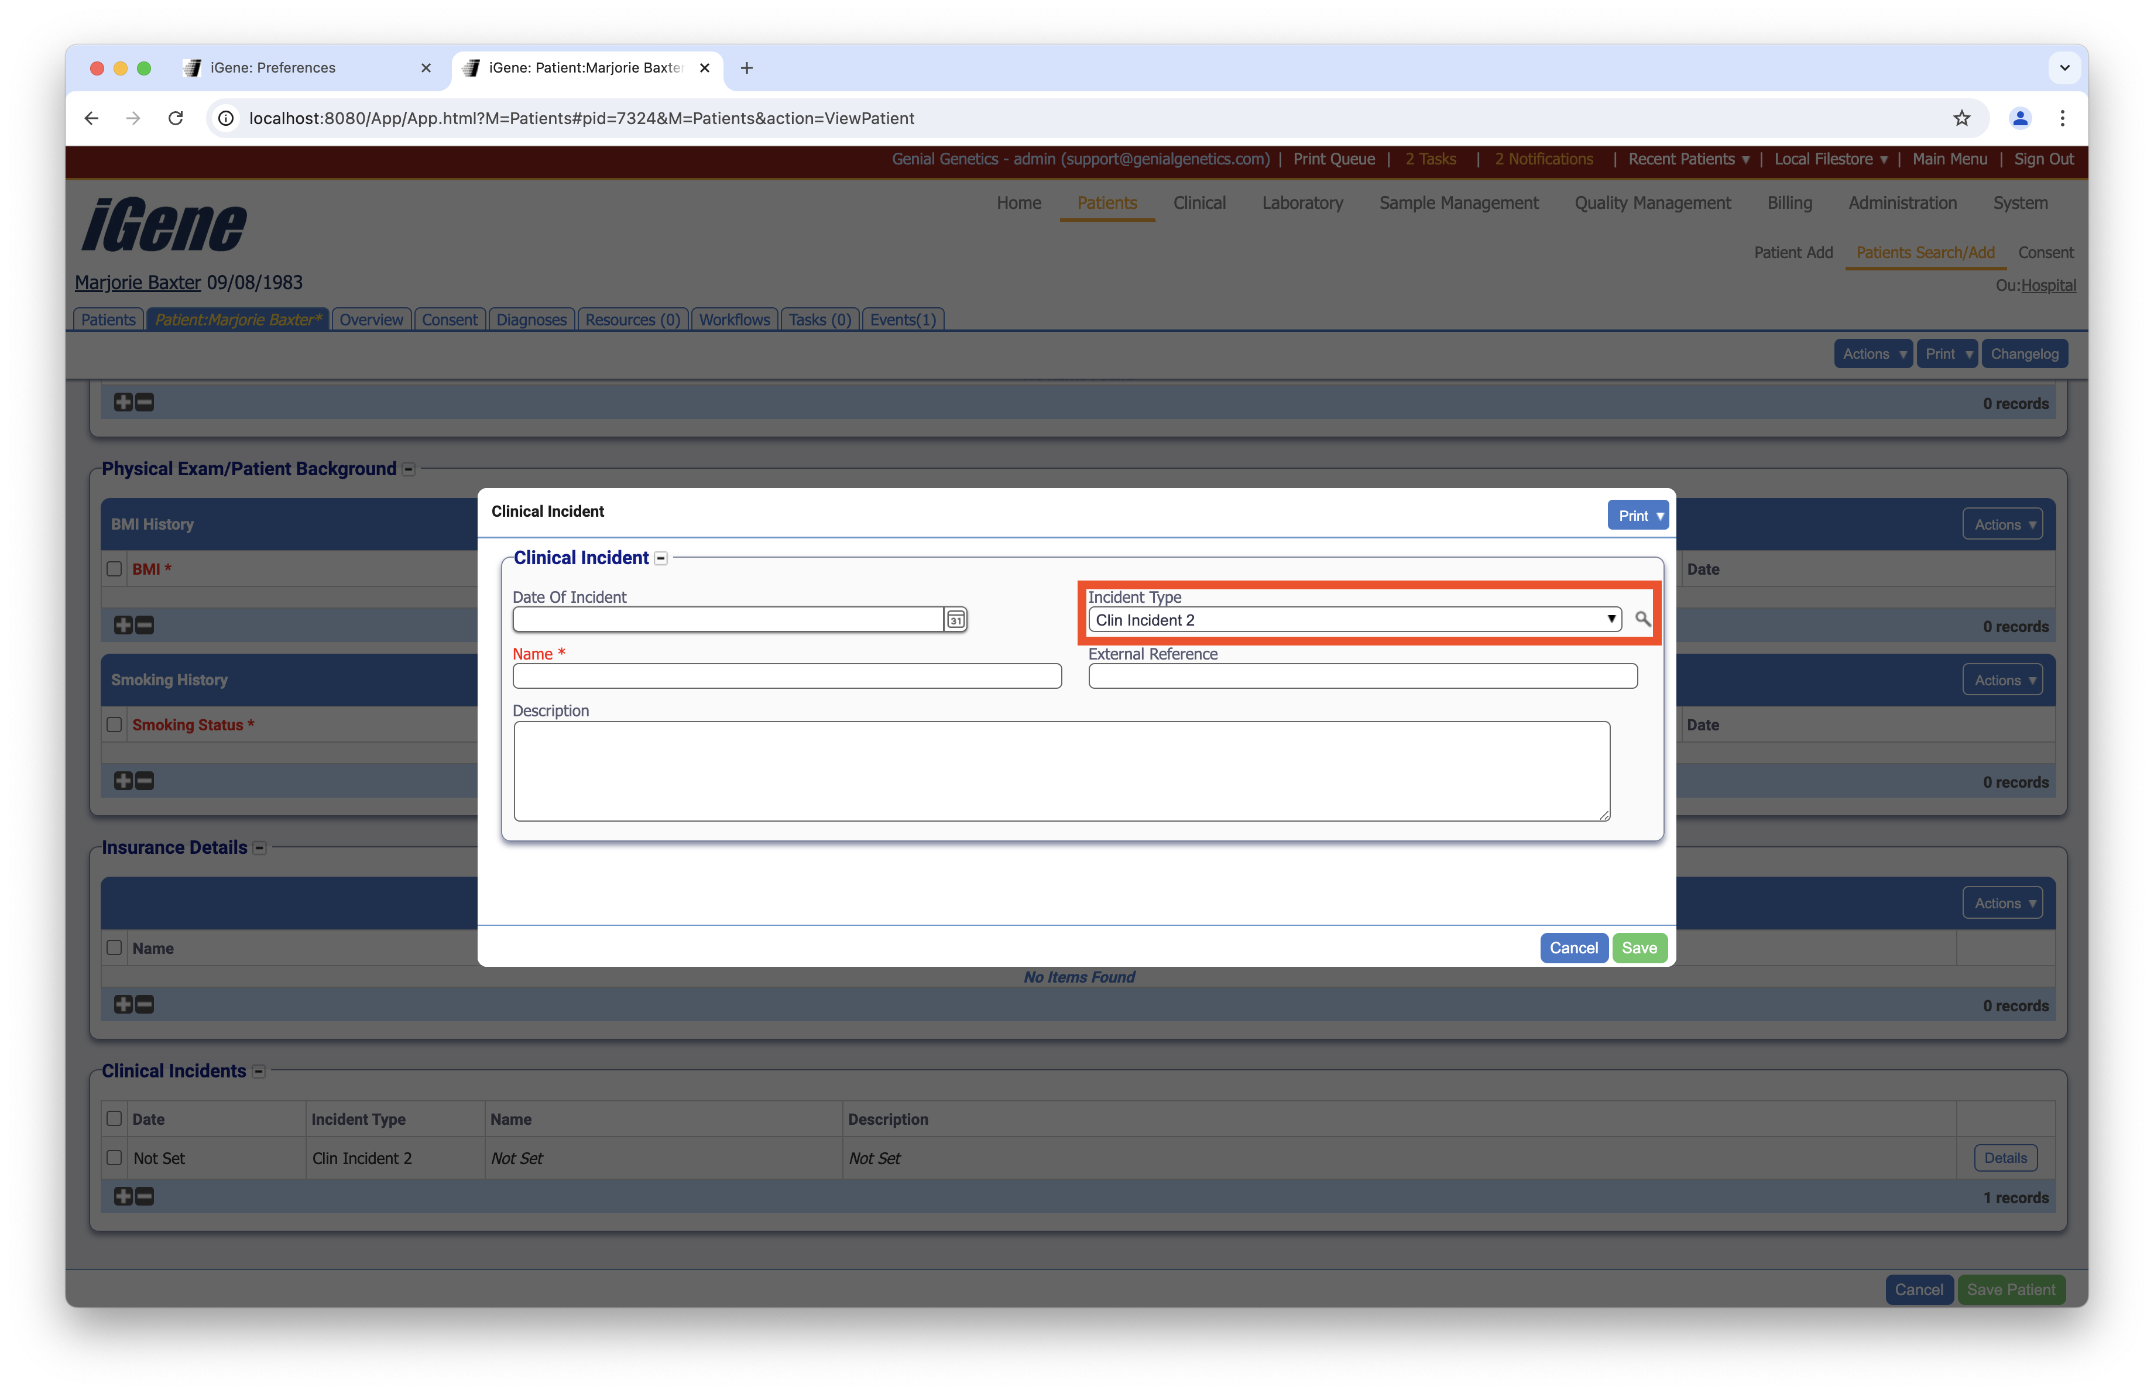Tick the Clin Incident 2 row checkbox
Screen dimensions: 2154x1394
[114, 1158]
